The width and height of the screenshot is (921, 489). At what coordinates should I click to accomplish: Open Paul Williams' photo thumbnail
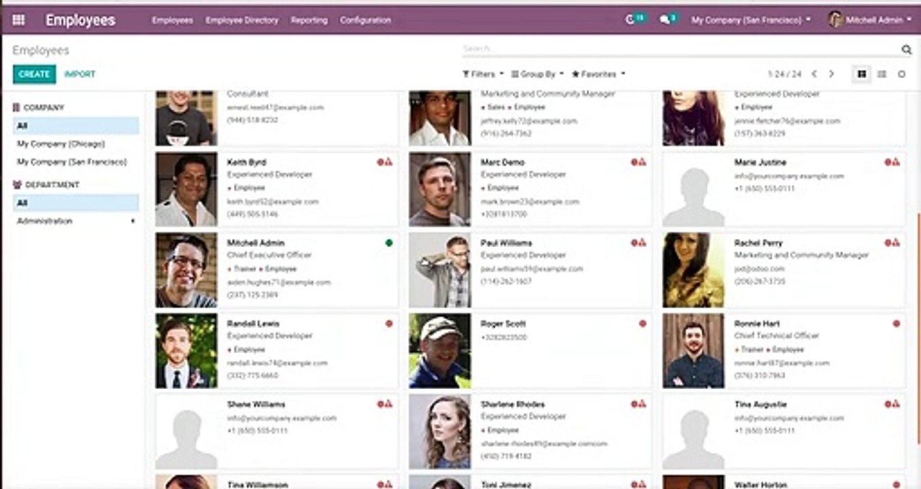[x=440, y=270]
